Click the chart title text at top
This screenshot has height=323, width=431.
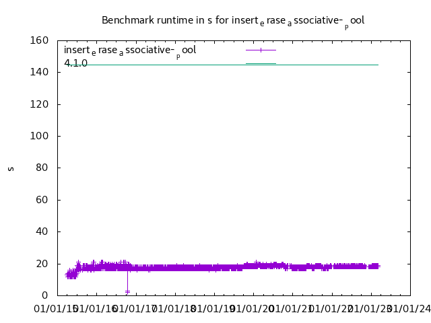tap(233, 20)
